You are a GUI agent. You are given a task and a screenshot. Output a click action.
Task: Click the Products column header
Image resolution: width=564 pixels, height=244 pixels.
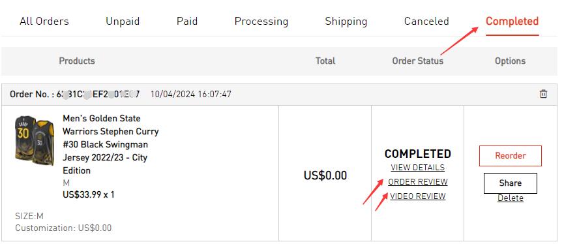[x=77, y=61]
